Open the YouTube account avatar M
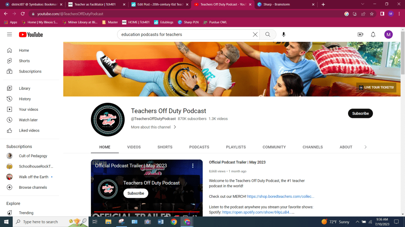The height and width of the screenshot is (227, 405). 388,35
